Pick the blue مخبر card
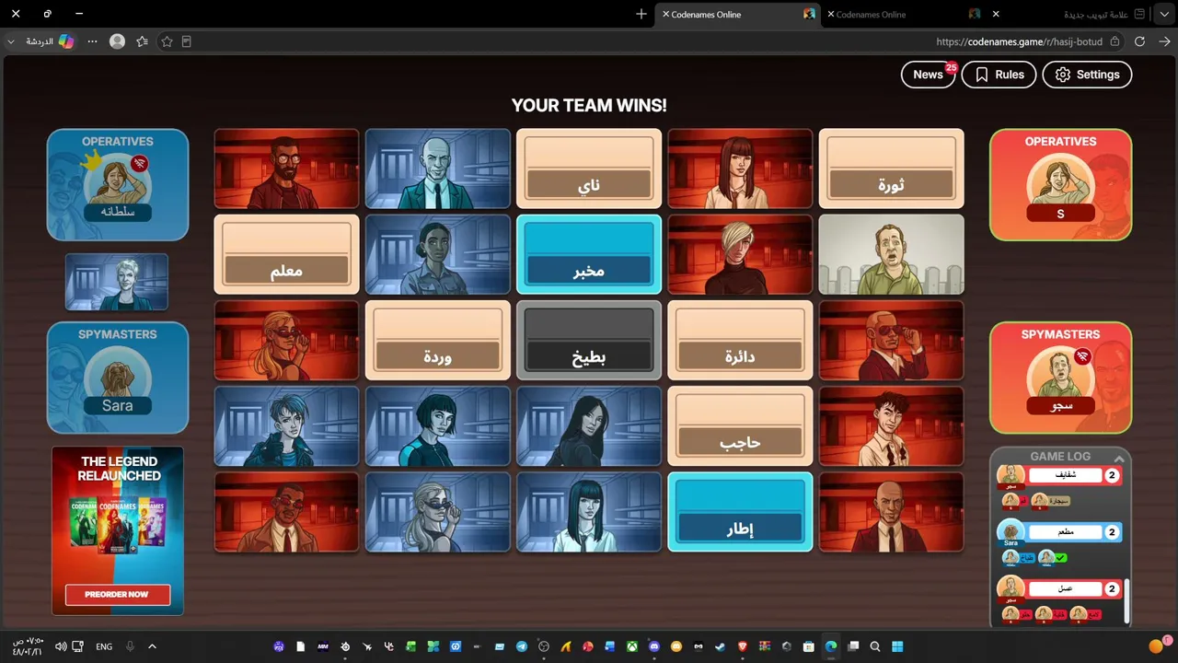1178x663 pixels. coord(589,254)
